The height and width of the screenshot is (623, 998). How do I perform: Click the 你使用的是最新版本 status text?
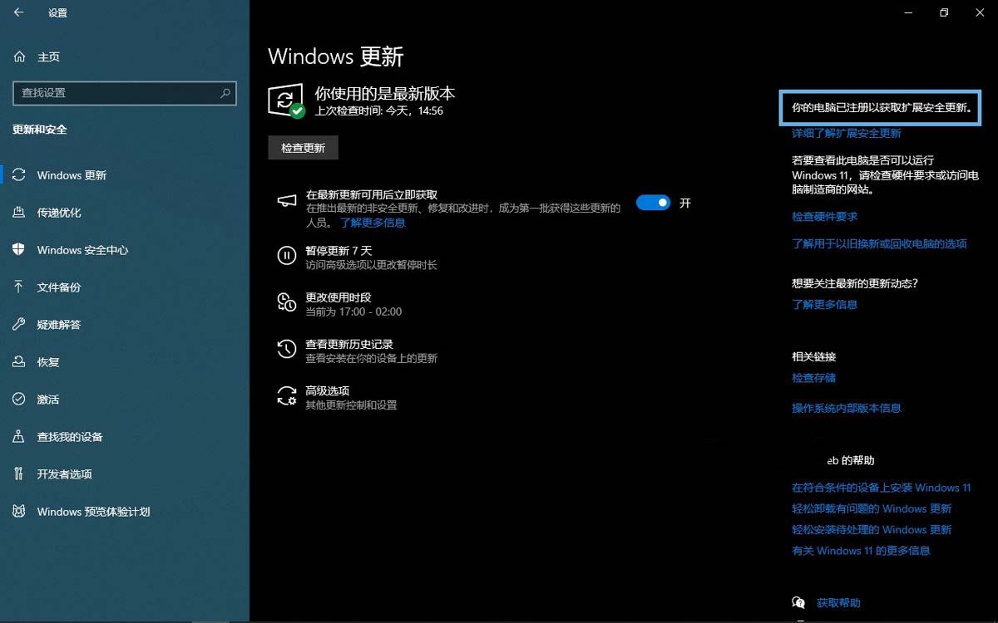(385, 93)
